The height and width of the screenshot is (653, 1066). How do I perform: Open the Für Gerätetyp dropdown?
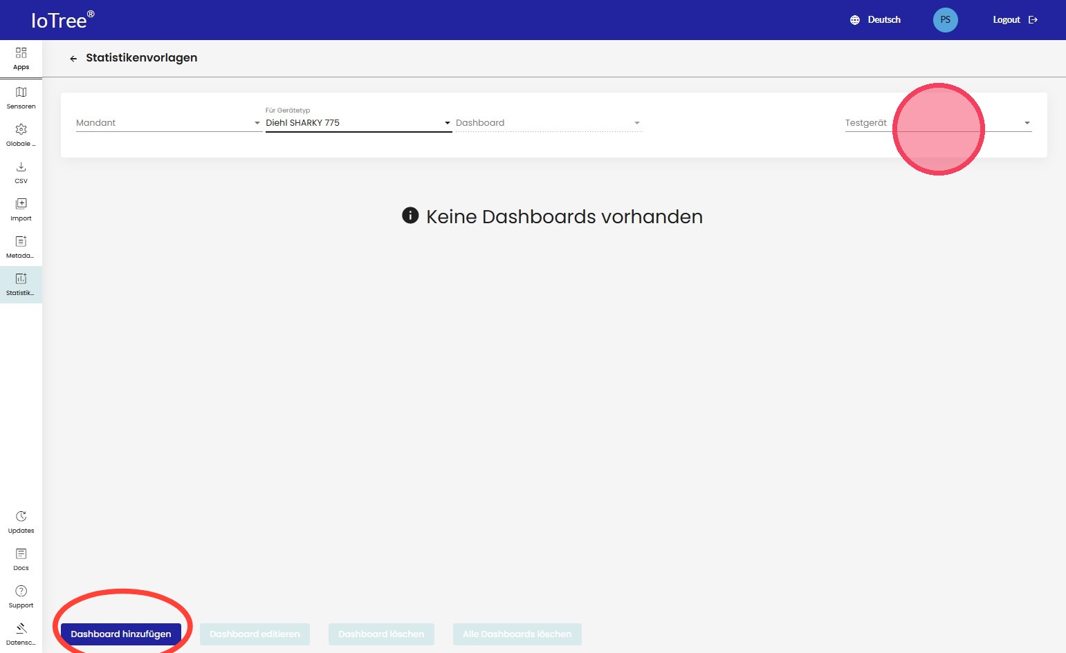[x=358, y=123]
